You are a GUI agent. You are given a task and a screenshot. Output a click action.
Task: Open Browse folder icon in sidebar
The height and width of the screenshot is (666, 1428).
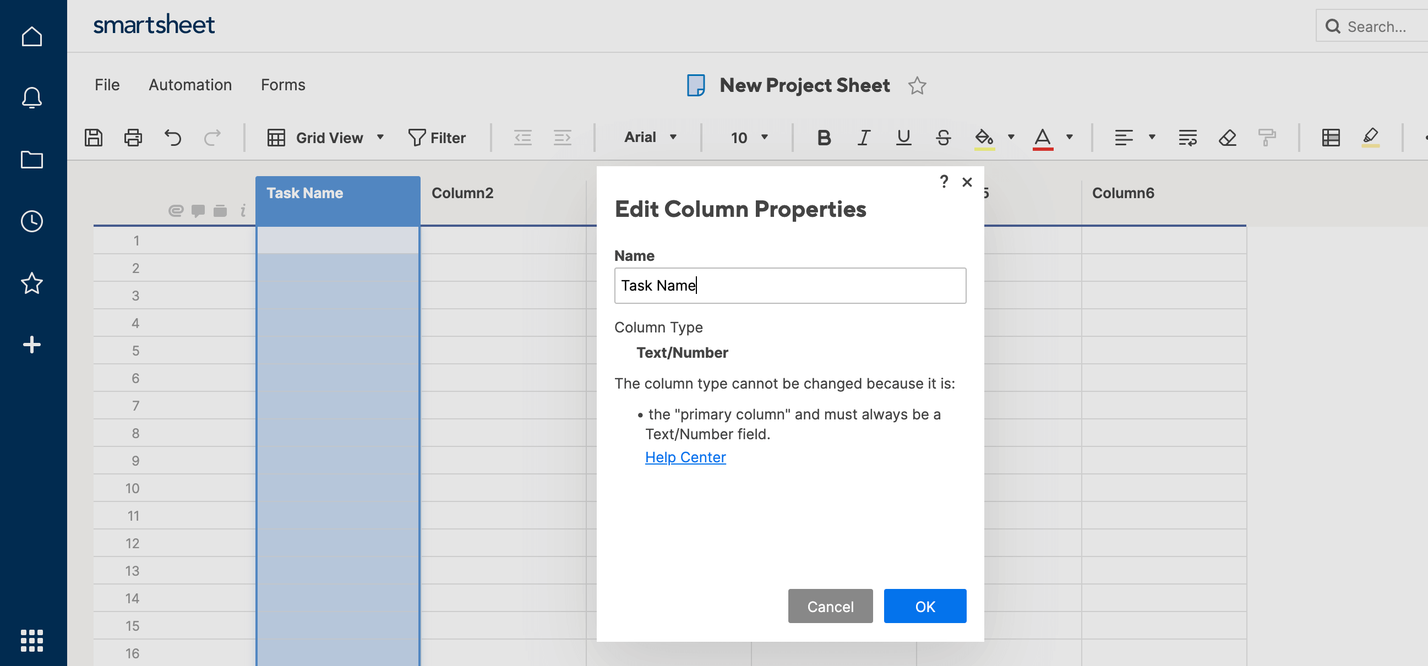[x=31, y=160]
